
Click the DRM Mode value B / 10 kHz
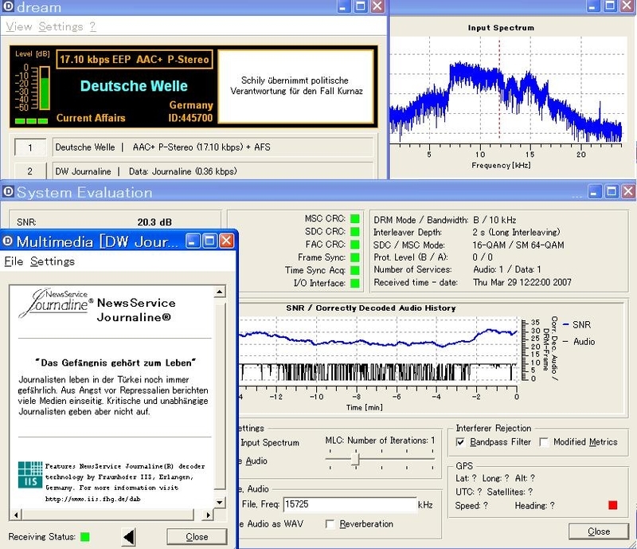point(494,220)
